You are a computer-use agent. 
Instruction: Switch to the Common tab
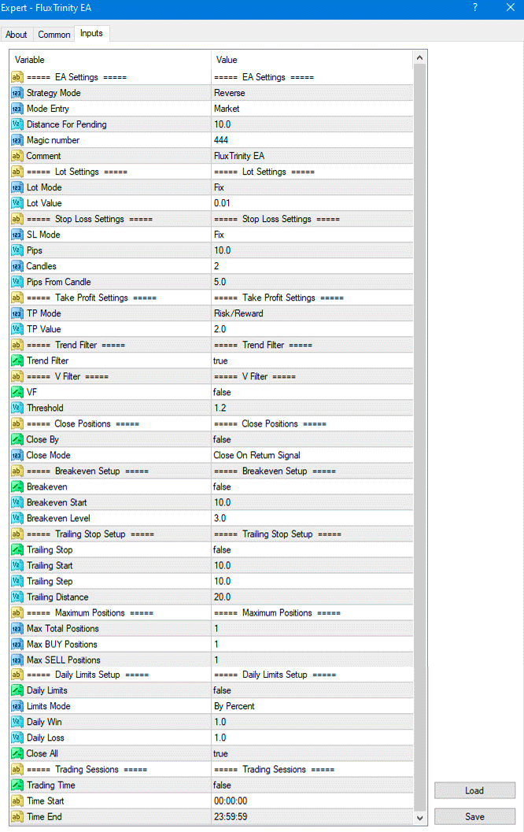[x=54, y=35]
